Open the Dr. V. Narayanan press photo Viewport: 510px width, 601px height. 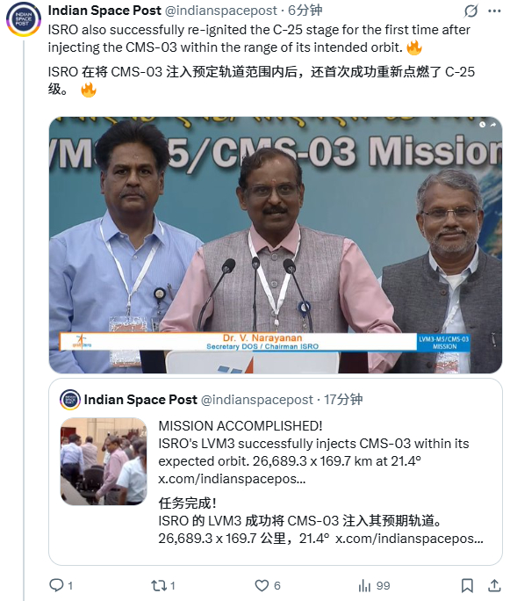point(276,245)
